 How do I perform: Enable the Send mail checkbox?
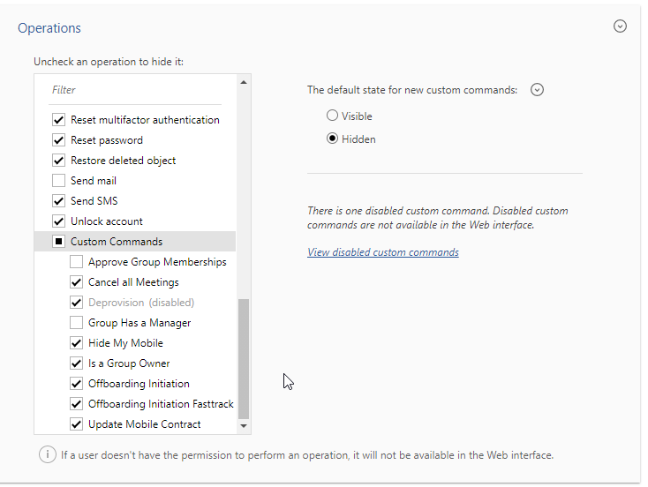tap(59, 181)
